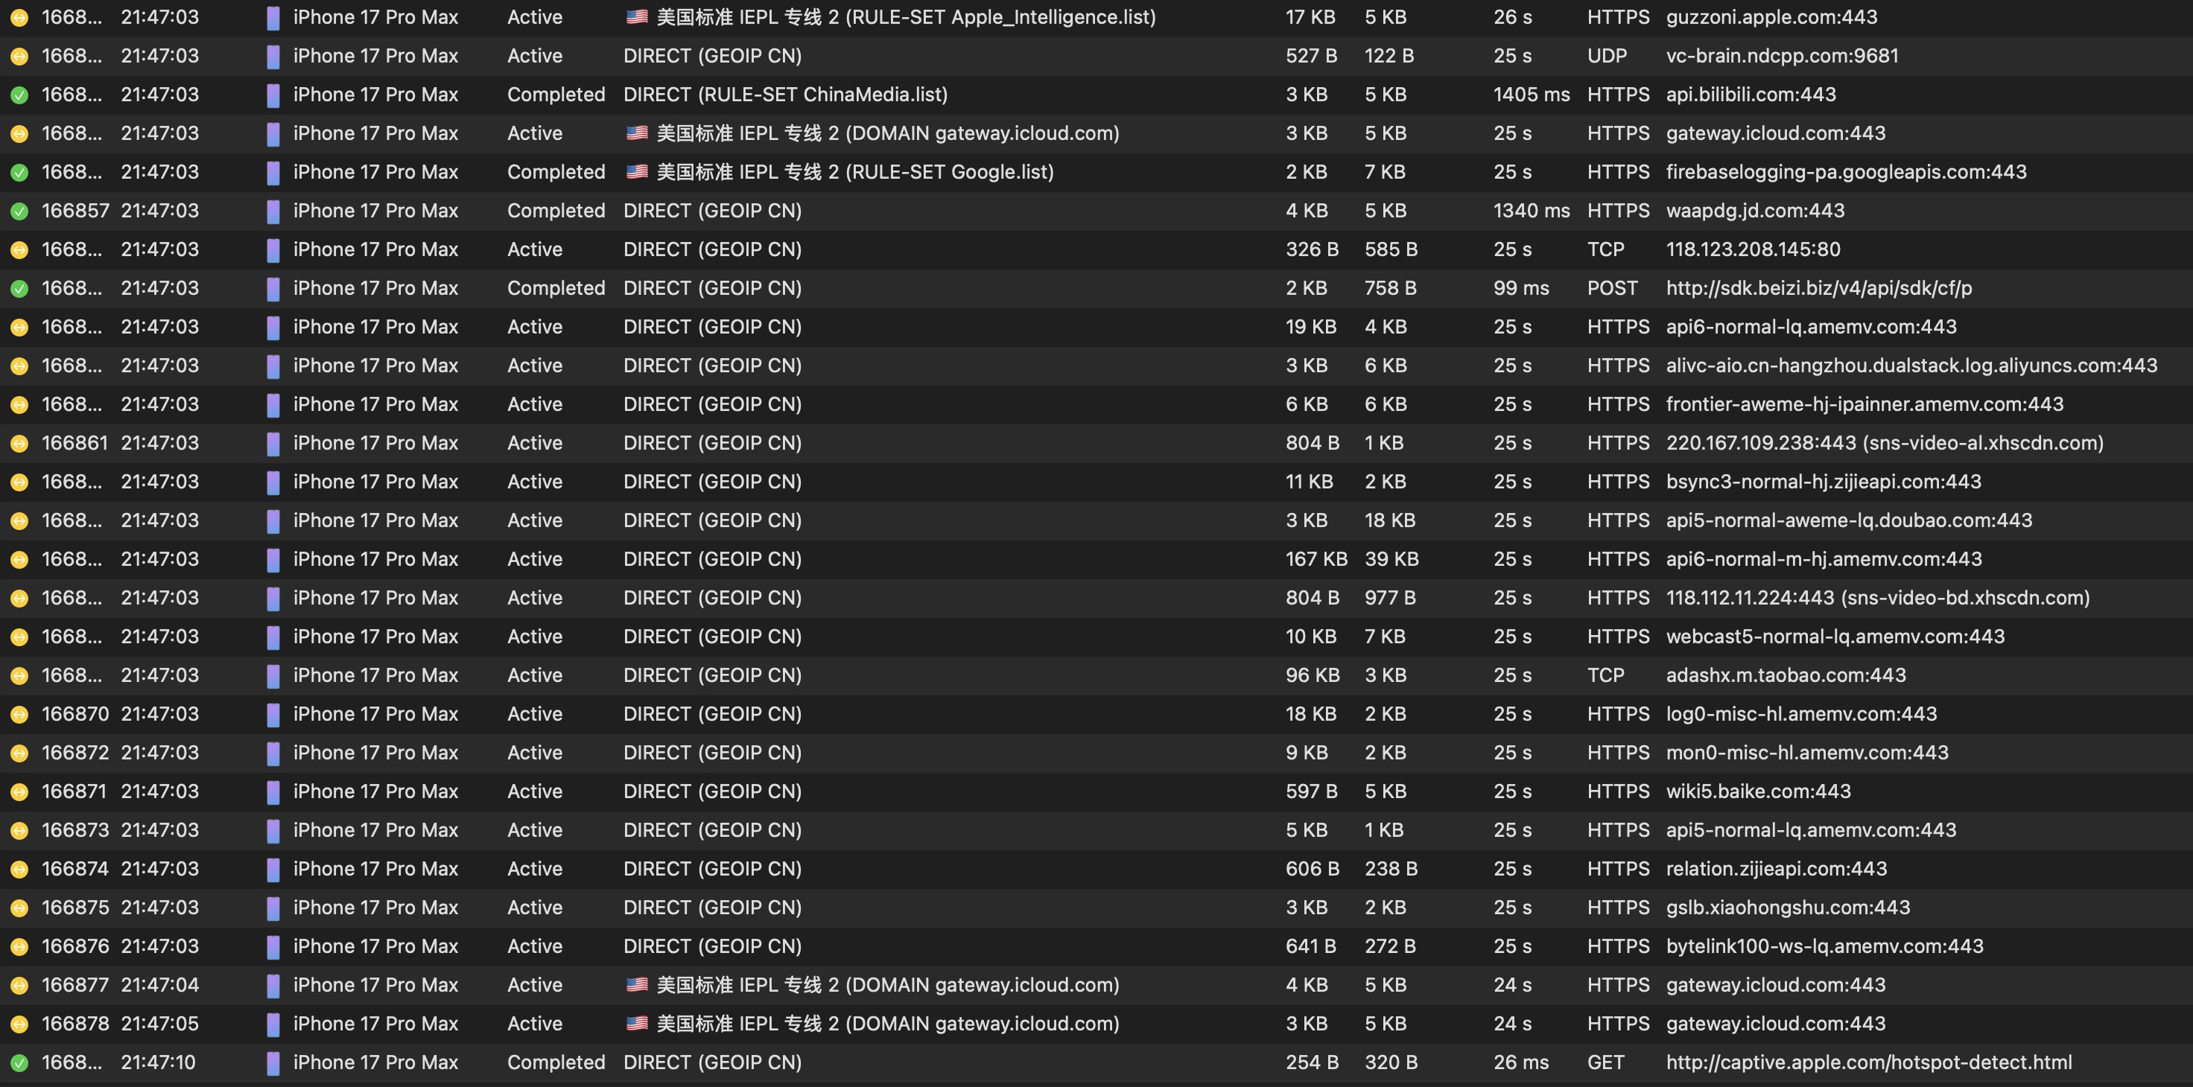Viewport: 2193px width, 1087px height.
Task: Click iPhone device icon in vc-brain.ndcpp.com row
Action: click(273, 56)
